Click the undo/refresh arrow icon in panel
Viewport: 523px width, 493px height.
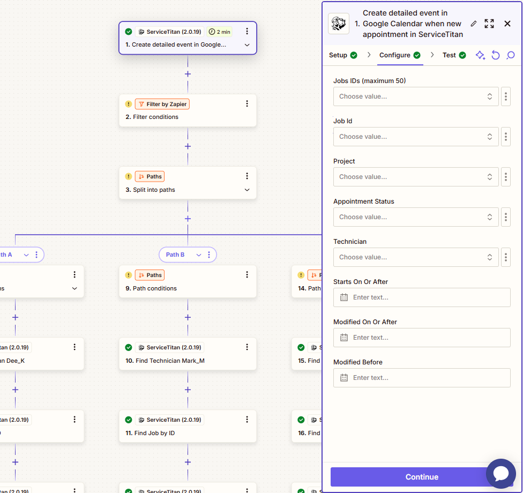pyautogui.click(x=496, y=55)
